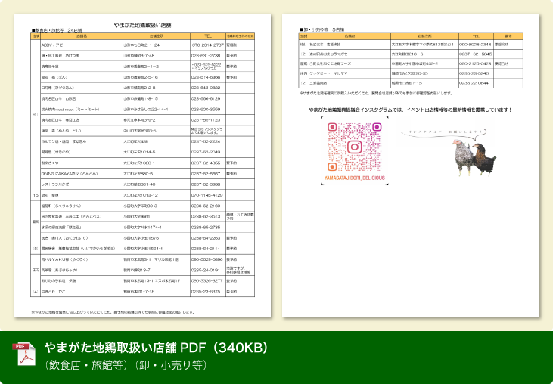Click the TEL column header on page two
The image size is (553, 384).
pyautogui.click(x=476, y=36)
